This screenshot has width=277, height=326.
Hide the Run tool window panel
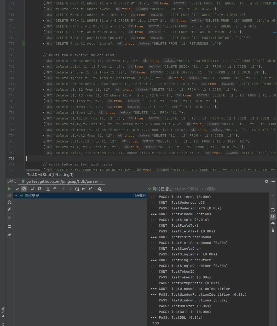(x=273, y=181)
